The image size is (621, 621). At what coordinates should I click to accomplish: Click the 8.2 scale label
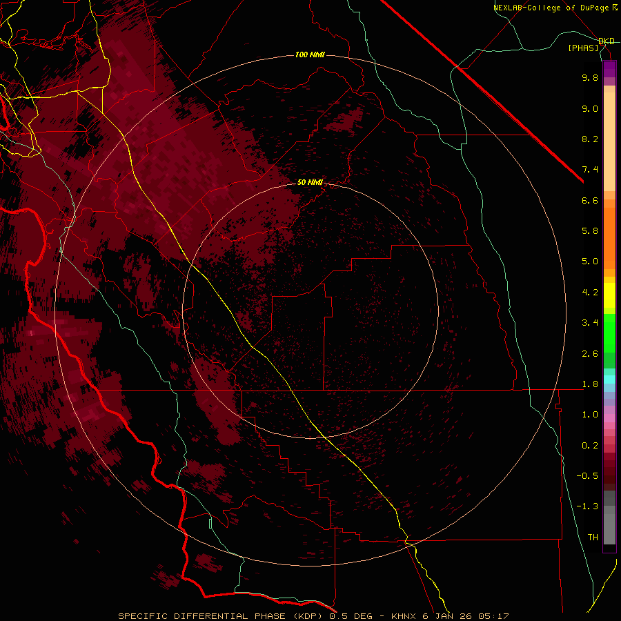coord(590,139)
